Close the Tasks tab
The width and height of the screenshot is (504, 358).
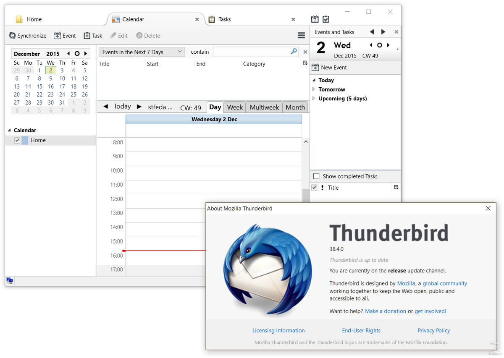pos(293,19)
